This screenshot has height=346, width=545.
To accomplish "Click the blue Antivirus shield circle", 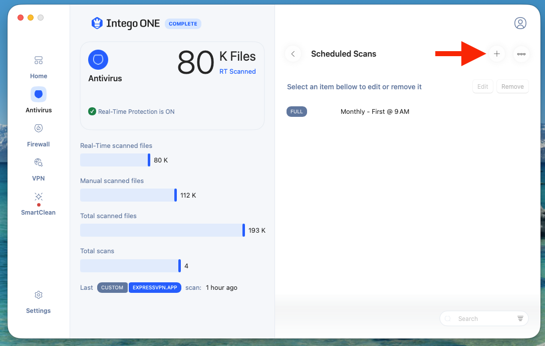I will coord(98,60).
